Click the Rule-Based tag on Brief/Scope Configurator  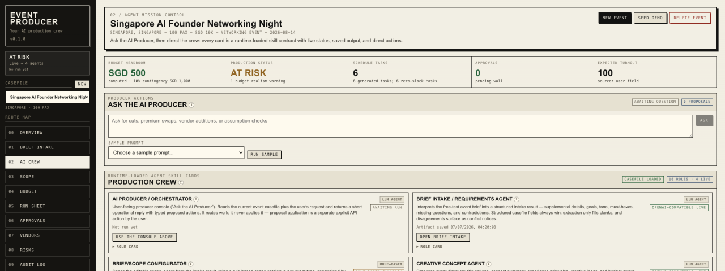(x=391, y=264)
